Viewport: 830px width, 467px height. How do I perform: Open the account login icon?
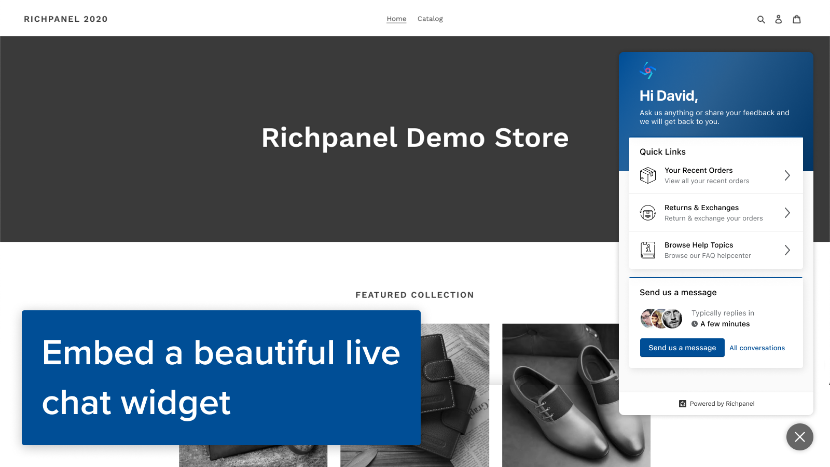[779, 19]
